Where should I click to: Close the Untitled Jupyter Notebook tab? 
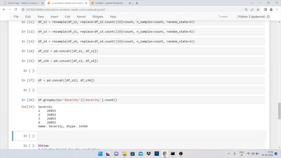point(130,3)
